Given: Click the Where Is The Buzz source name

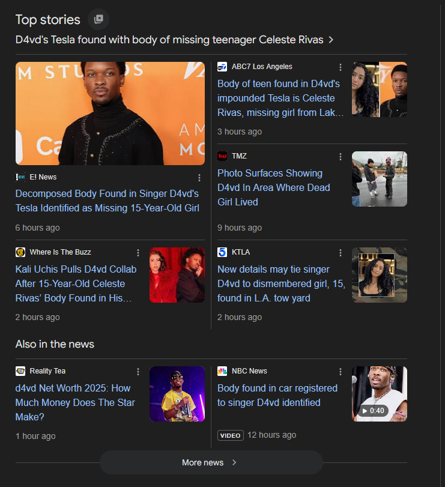Looking at the screenshot, I should [x=60, y=252].
